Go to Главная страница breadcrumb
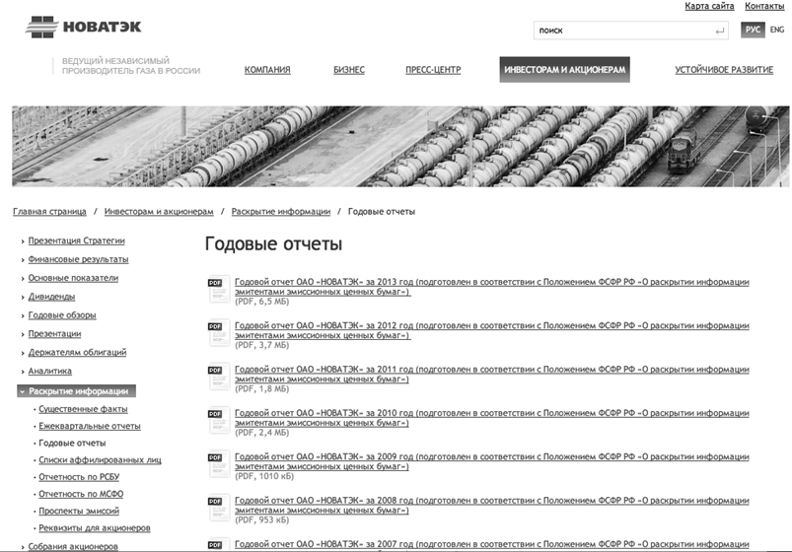 point(49,212)
